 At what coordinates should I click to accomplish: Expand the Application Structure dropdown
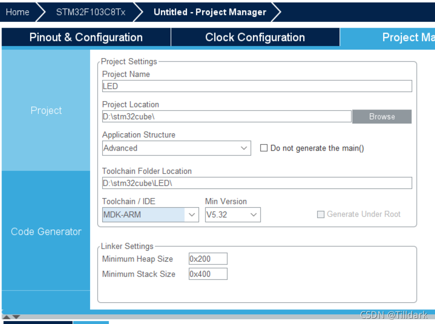tap(176, 148)
